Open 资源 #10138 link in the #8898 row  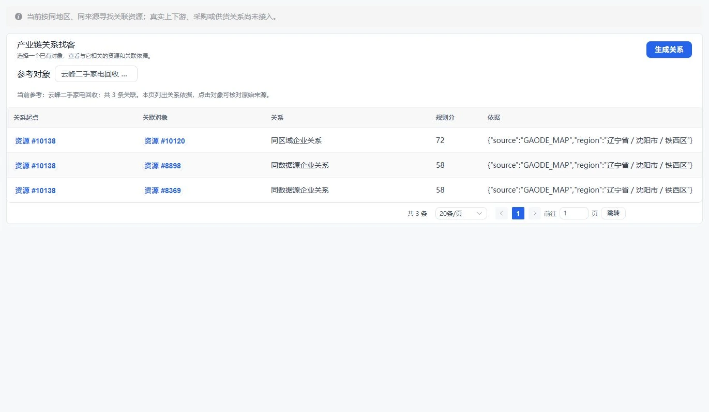35,166
